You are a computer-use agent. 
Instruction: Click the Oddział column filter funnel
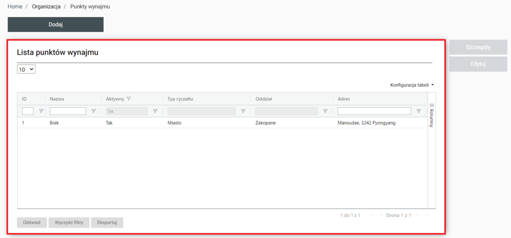point(325,111)
